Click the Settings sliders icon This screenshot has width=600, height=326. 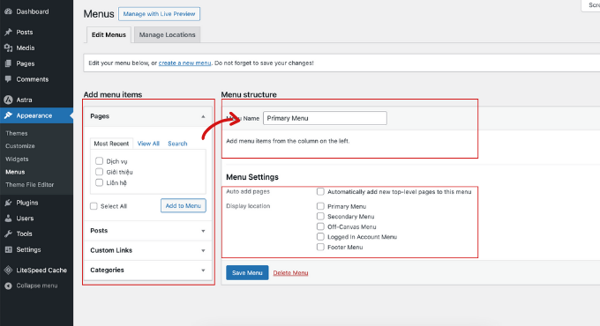(x=8, y=249)
